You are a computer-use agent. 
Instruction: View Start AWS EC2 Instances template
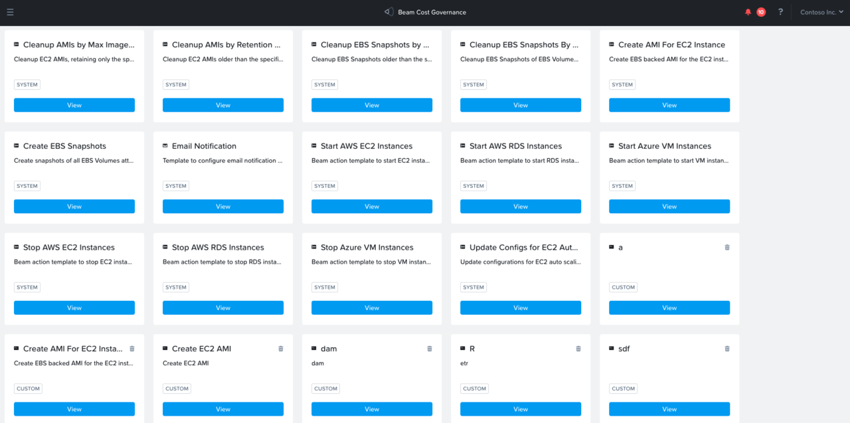(372, 207)
